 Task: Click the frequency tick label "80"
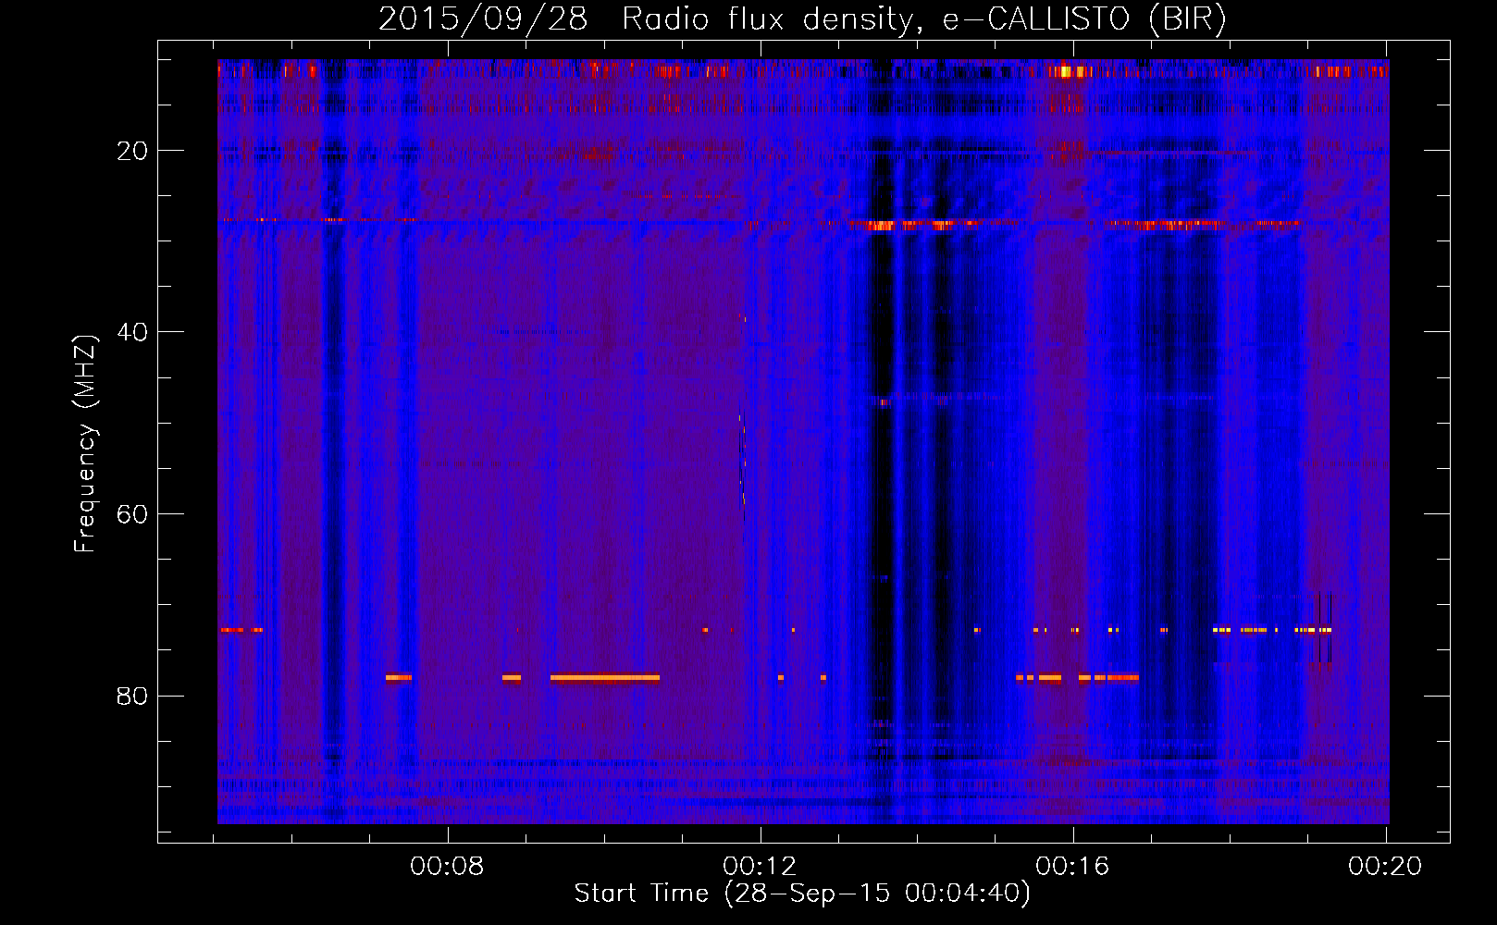[x=132, y=696]
